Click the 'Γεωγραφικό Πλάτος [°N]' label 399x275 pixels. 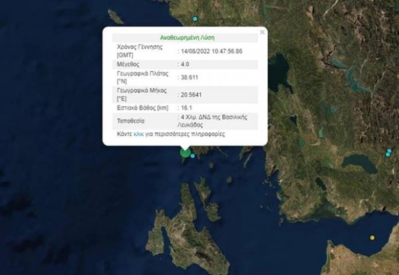click(x=142, y=78)
